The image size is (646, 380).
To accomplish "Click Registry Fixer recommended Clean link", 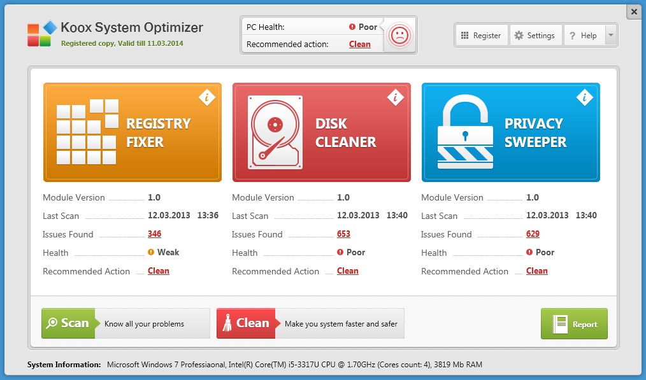I will pos(159,271).
